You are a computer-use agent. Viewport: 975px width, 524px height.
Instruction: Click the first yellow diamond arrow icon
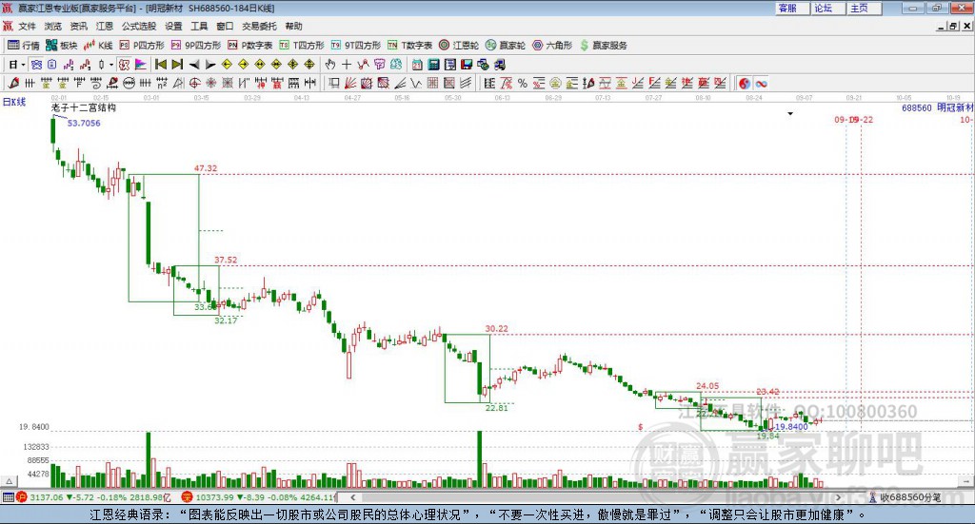coord(227,65)
